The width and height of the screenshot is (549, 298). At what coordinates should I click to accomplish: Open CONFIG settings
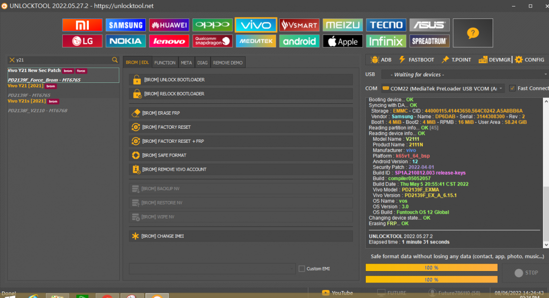(530, 59)
